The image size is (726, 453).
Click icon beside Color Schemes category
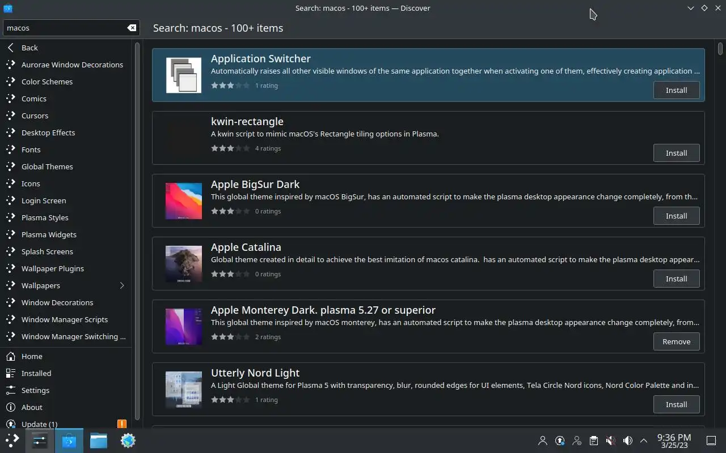[11, 82]
